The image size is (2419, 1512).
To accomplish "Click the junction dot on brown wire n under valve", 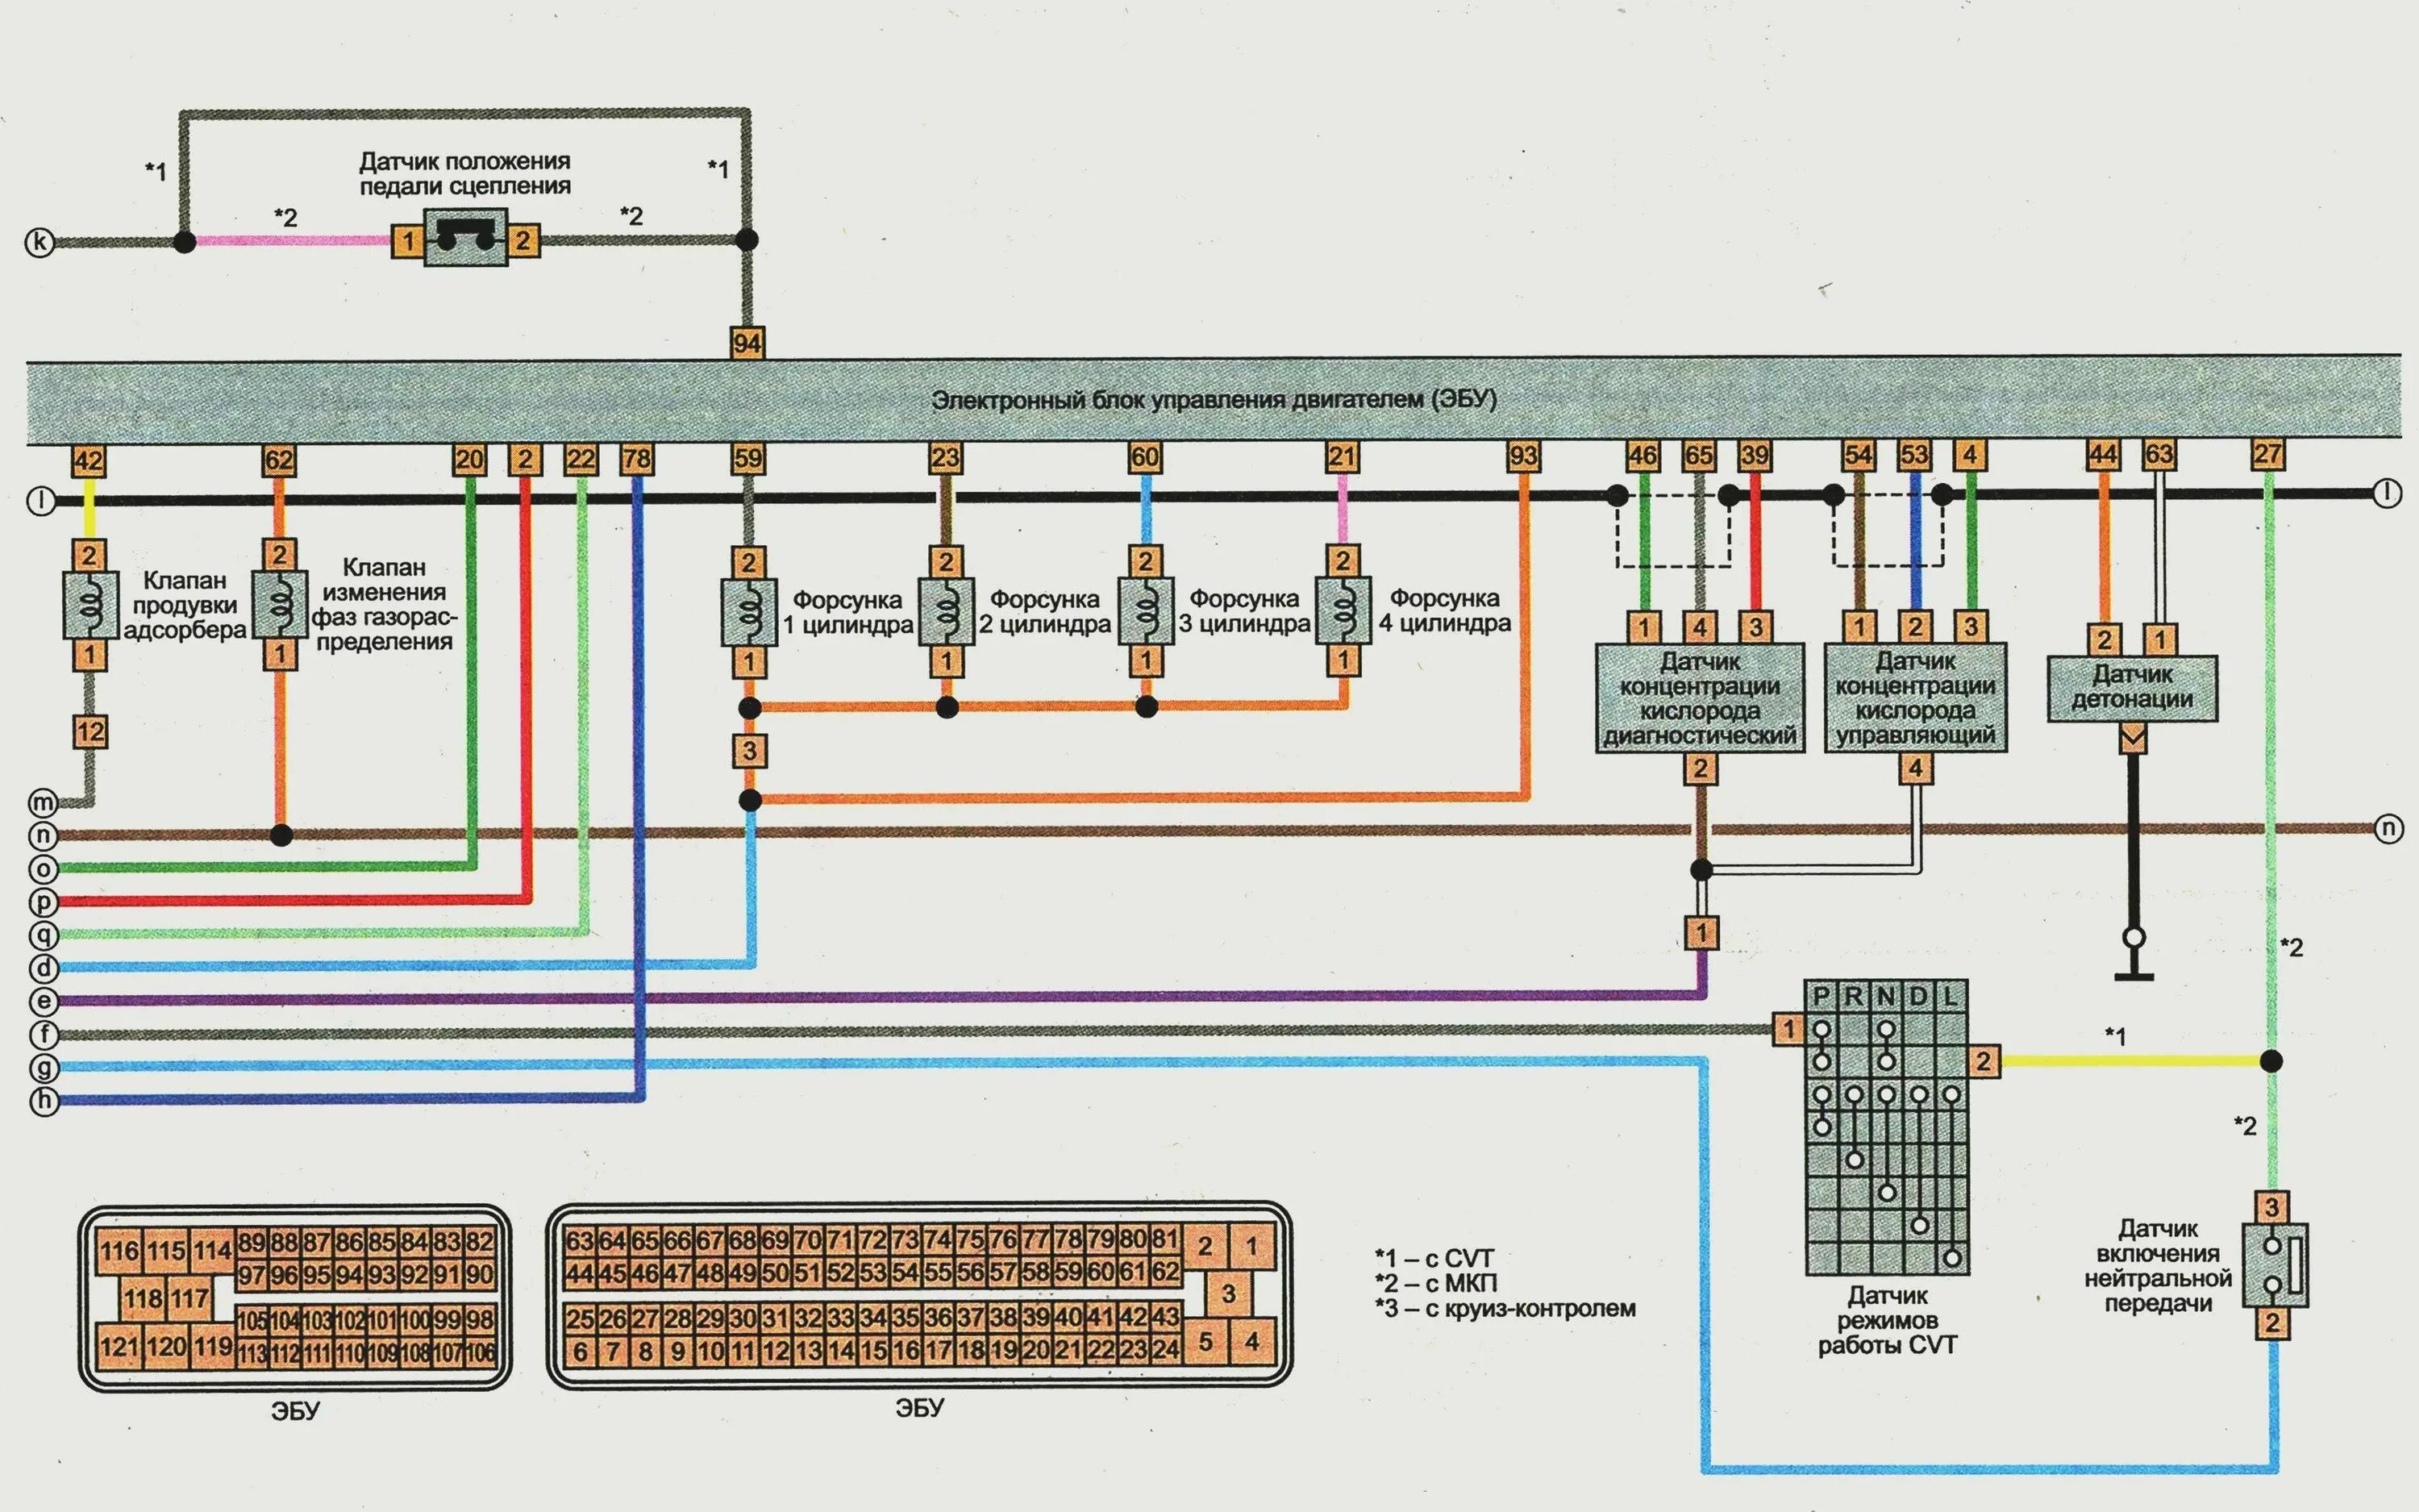I will [x=282, y=834].
